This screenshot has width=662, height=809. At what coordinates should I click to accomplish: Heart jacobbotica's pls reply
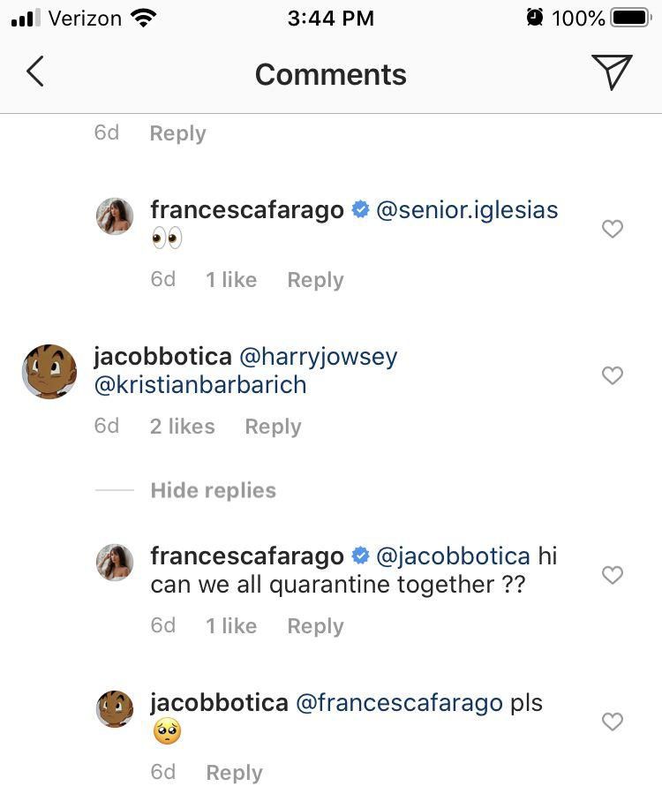tap(613, 722)
